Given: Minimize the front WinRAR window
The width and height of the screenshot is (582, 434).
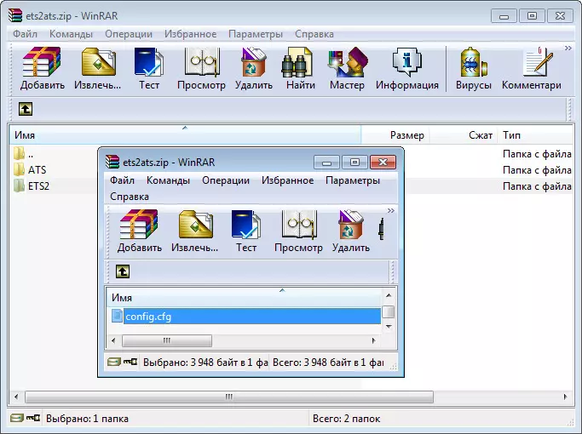Looking at the screenshot, I should (x=326, y=162).
